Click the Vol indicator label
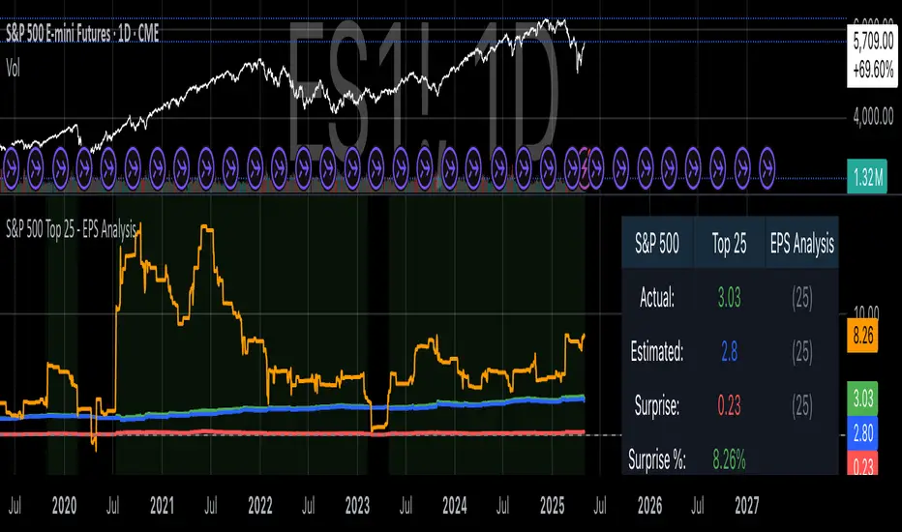Image resolution: width=902 pixels, height=532 pixels. coord(13,69)
